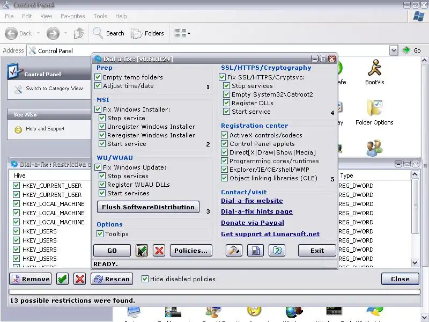Click the red X uncheck-all icon in Dial-a-fix
429x322 pixels.
159,250
